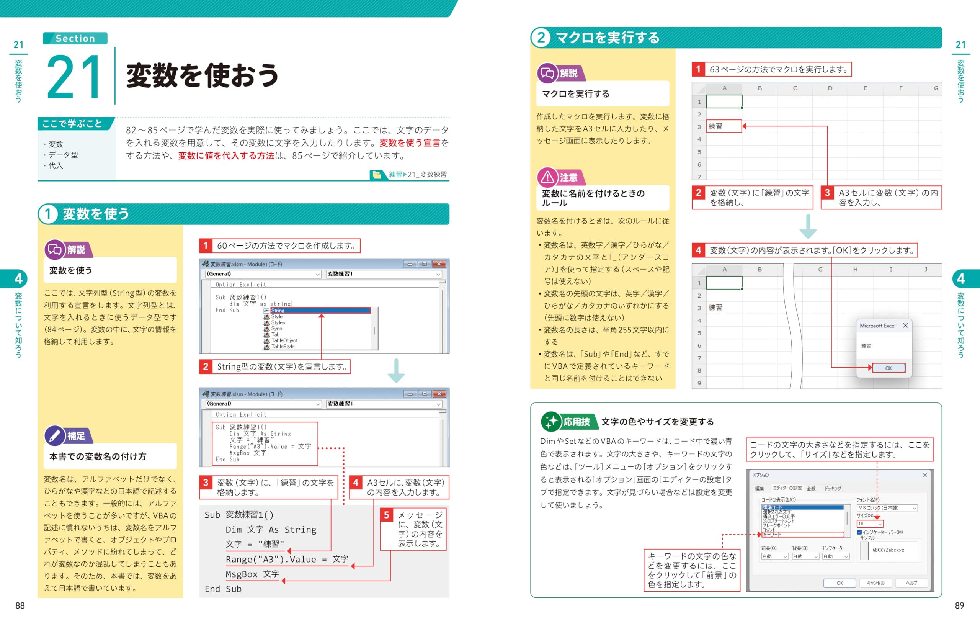Click the キャンセル button
Screen dimensions: 980x625
point(875,583)
